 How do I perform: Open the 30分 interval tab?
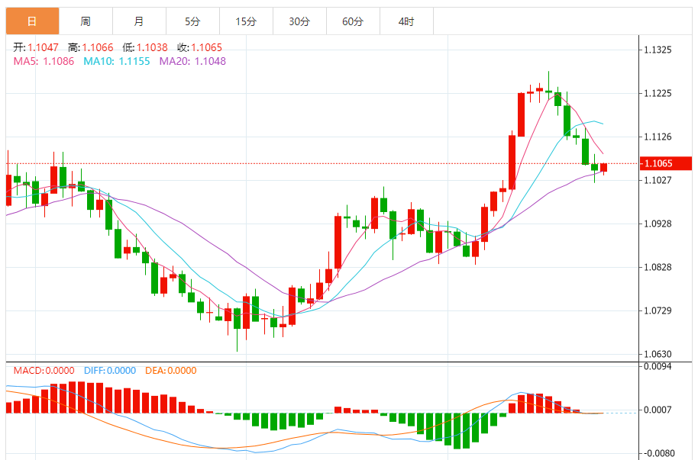[x=299, y=21]
